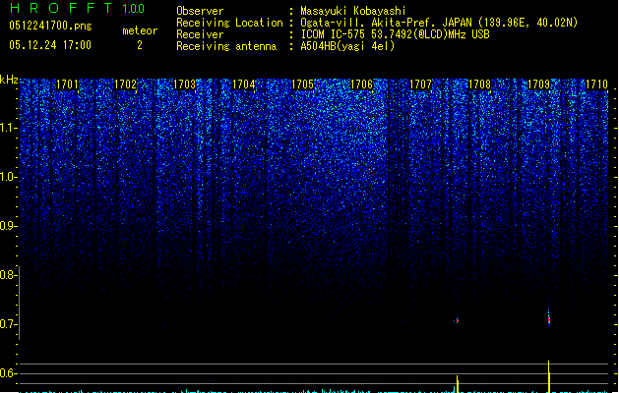
Task: Click the 1.0 kHz frequency axis label
Action: pyautogui.click(x=8, y=177)
